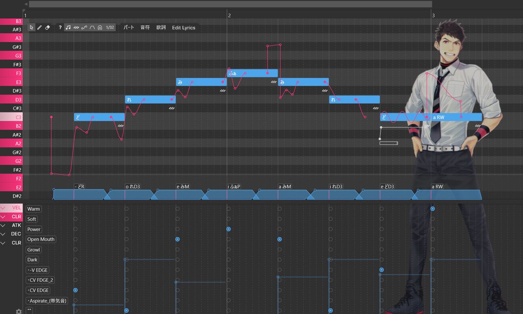This screenshot has height=314, width=523.
Task: Open the 歌詞 menu
Action: (x=161, y=27)
